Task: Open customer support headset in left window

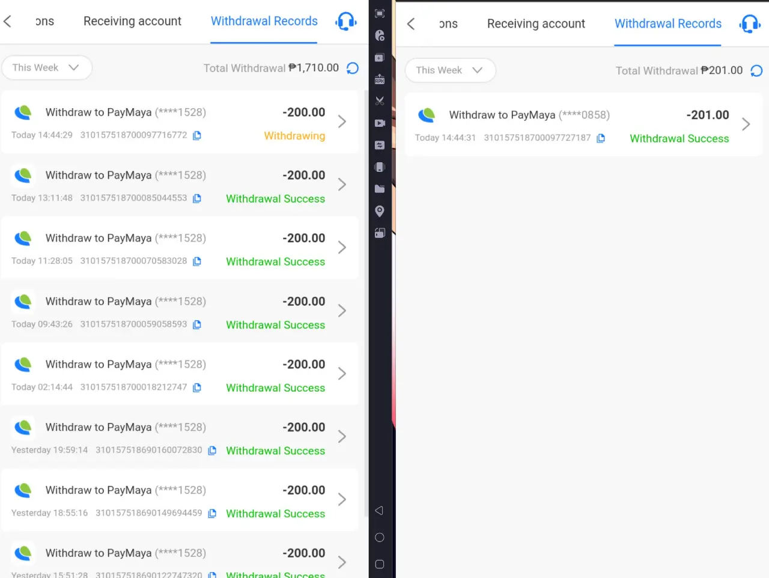Action: [x=346, y=22]
